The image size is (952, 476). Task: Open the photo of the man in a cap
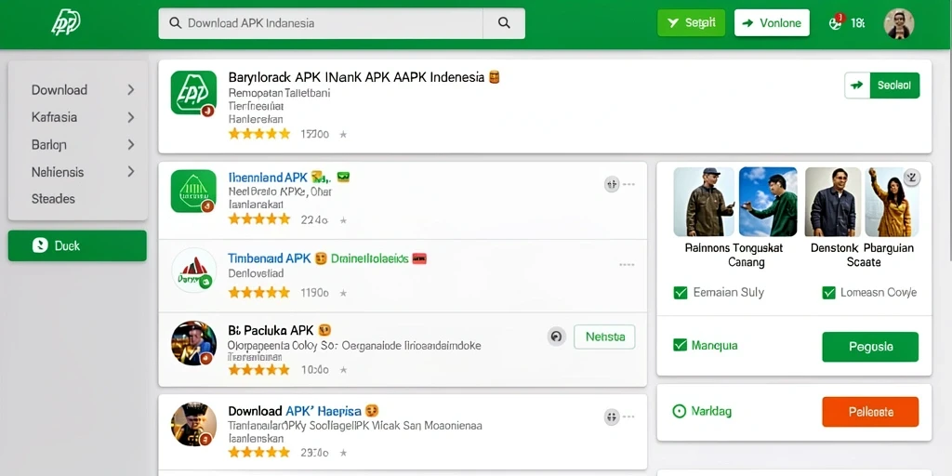pyautogui.click(x=705, y=202)
